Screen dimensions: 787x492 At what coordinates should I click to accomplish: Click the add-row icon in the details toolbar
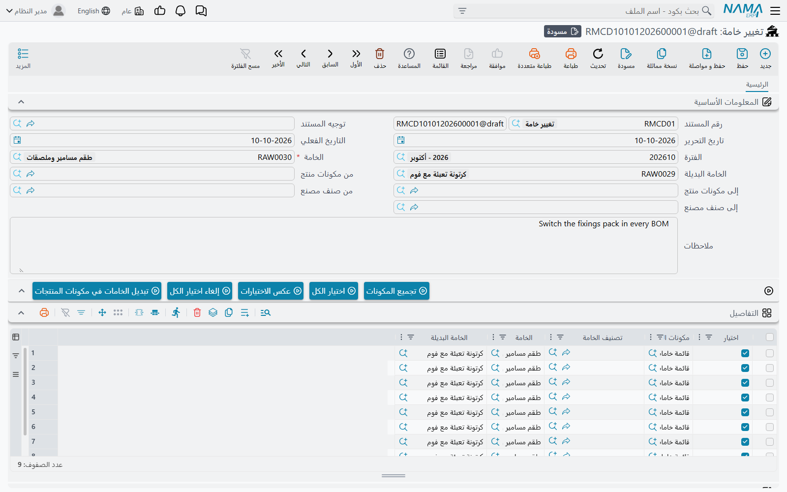click(245, 312)
